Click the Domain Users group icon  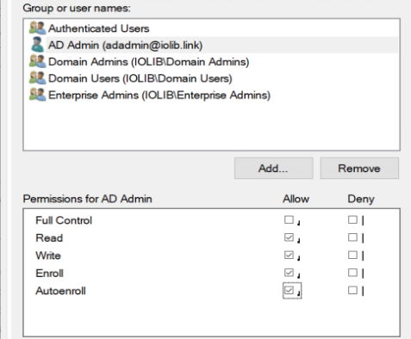[37, 78]
